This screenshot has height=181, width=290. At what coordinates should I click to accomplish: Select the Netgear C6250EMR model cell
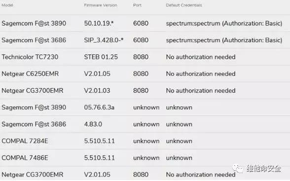pos(30,74)
